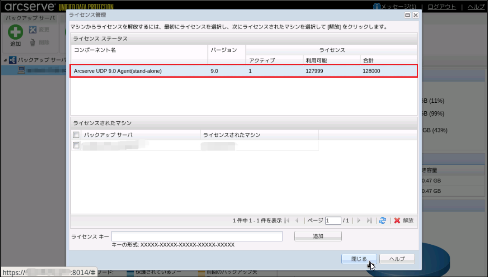
Task: Click the 合計 column header
Action: click(x=388, y=60)
